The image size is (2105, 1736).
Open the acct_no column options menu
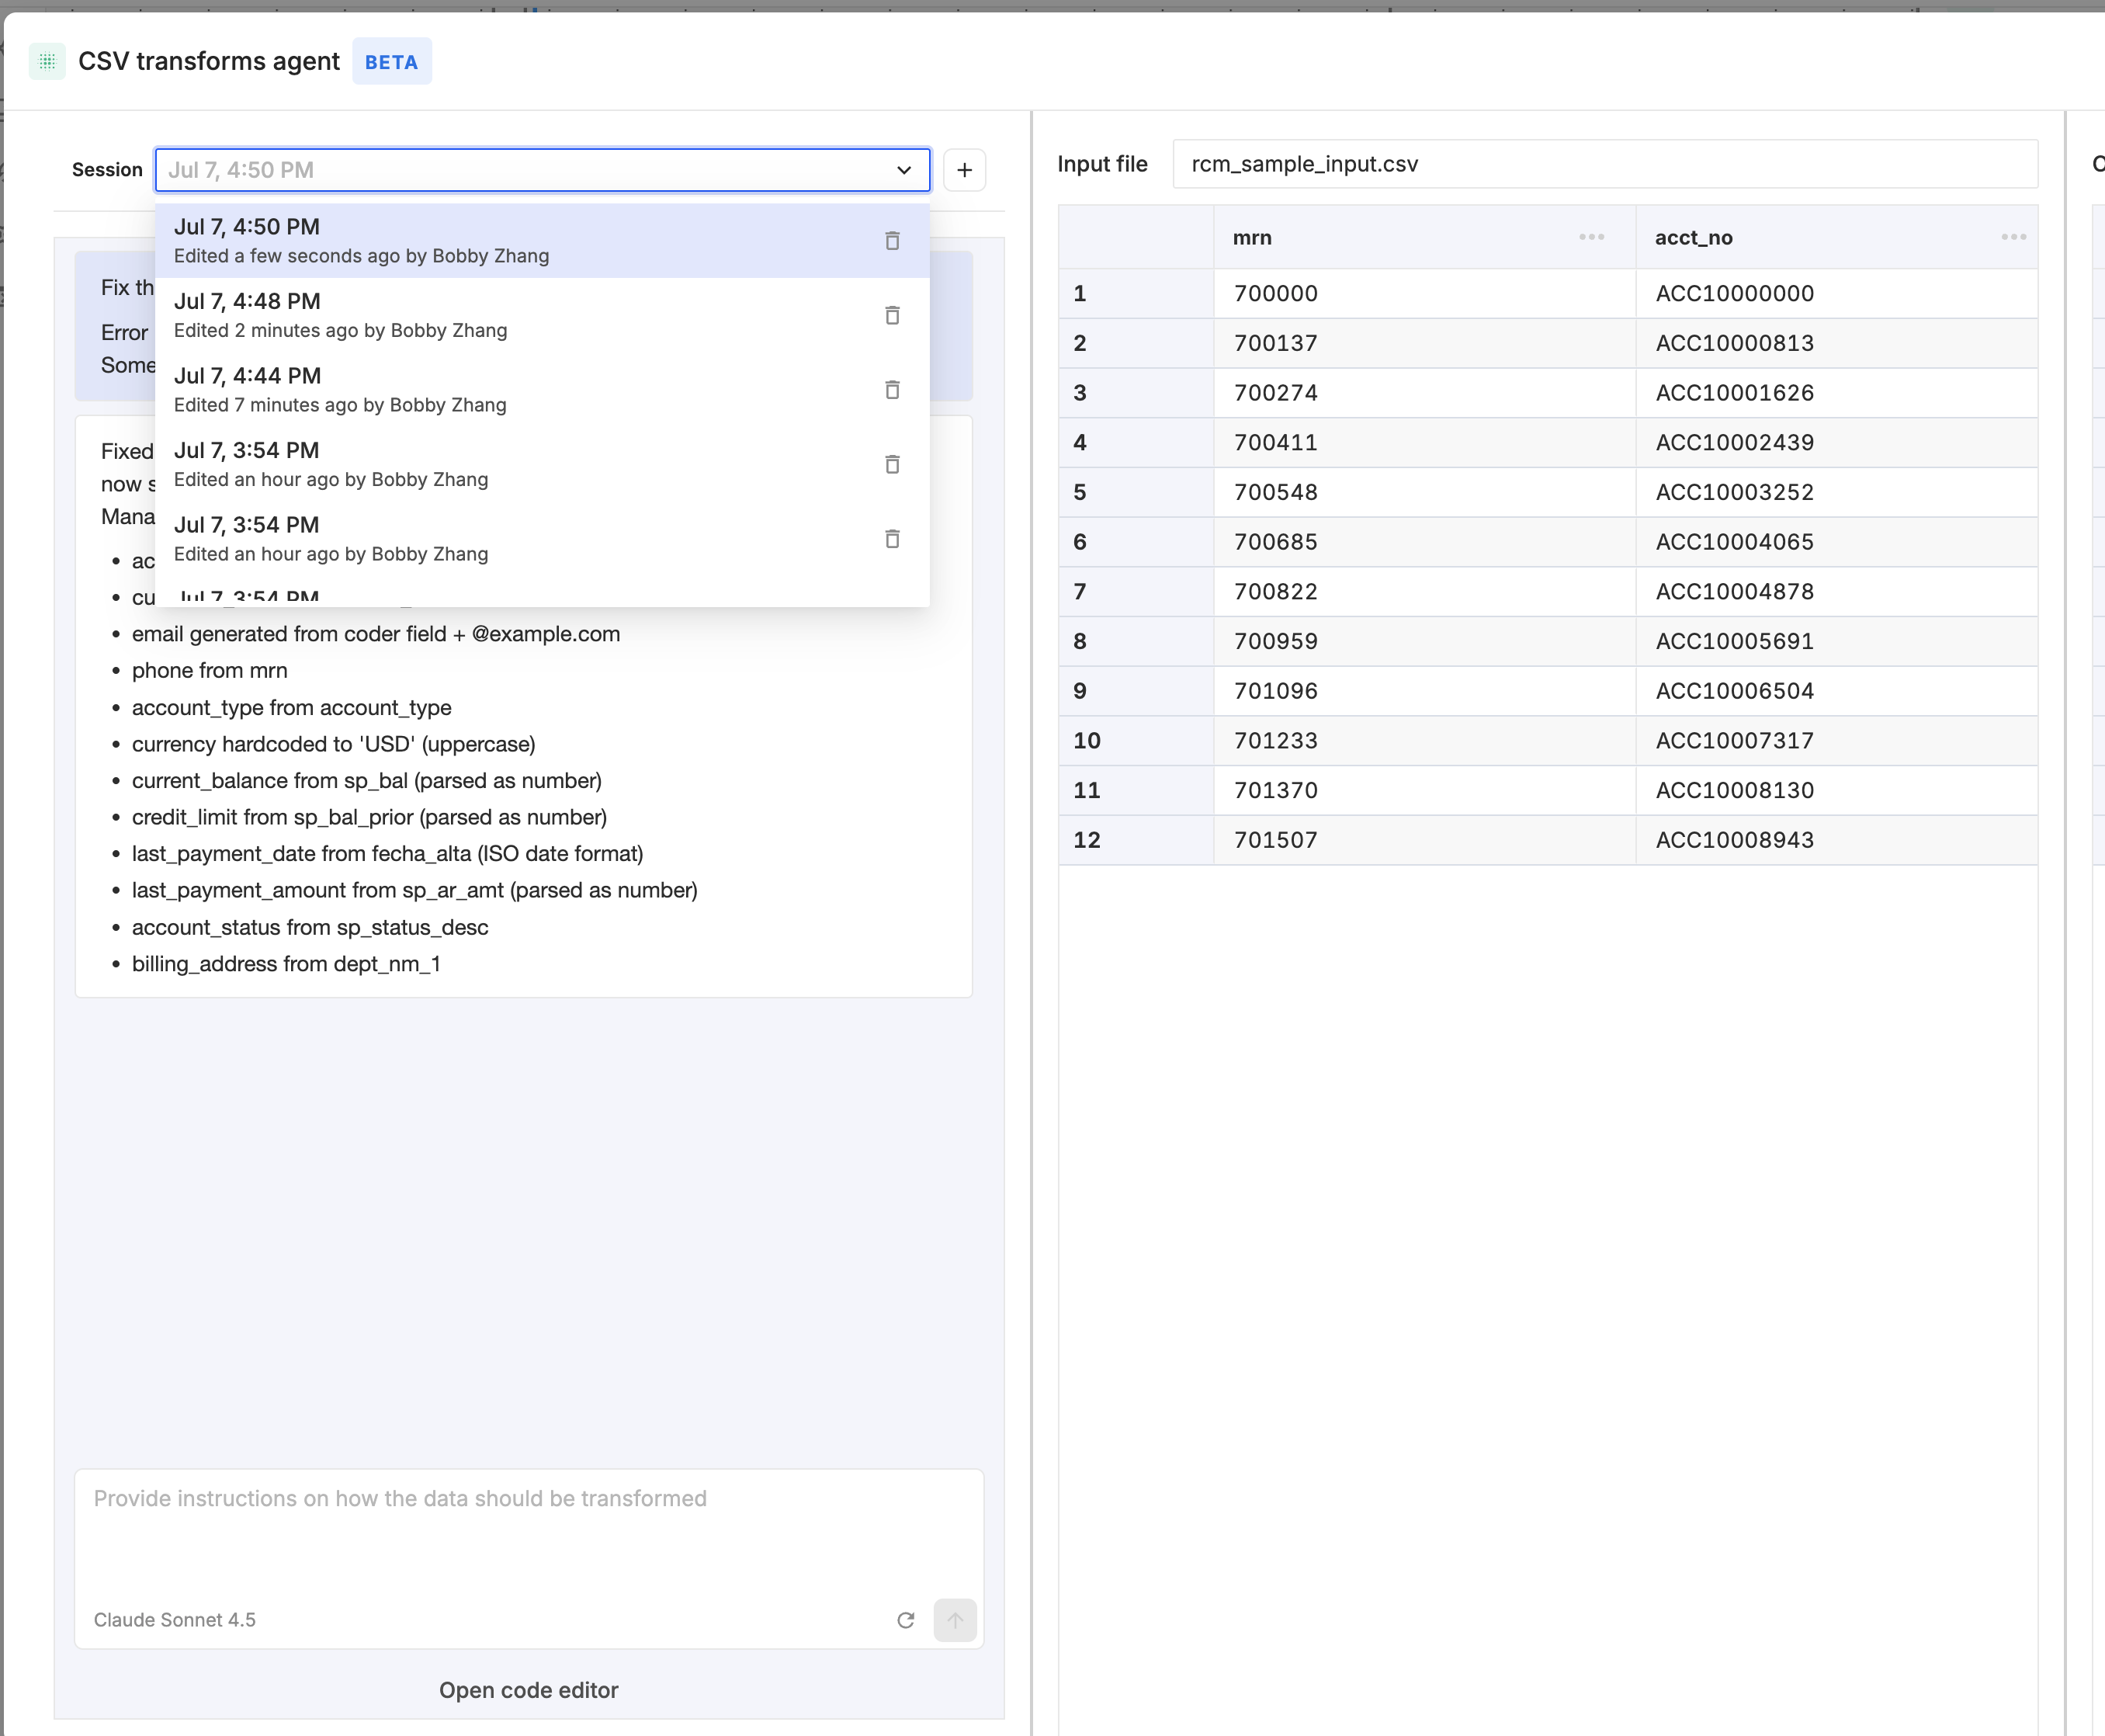[2014, 237]
